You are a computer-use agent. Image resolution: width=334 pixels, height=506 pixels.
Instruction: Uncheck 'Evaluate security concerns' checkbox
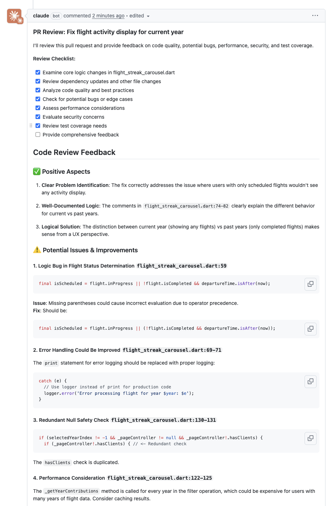point(38,117)
